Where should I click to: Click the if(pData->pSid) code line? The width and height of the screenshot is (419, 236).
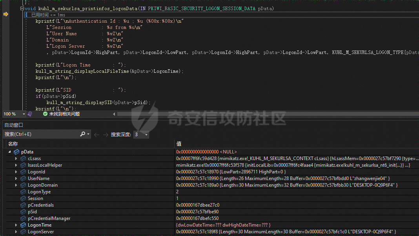[x=56, y=96]
